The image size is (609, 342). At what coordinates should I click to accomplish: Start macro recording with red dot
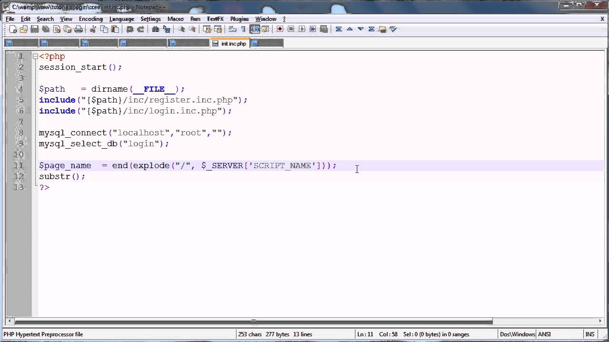click(280, 29)
